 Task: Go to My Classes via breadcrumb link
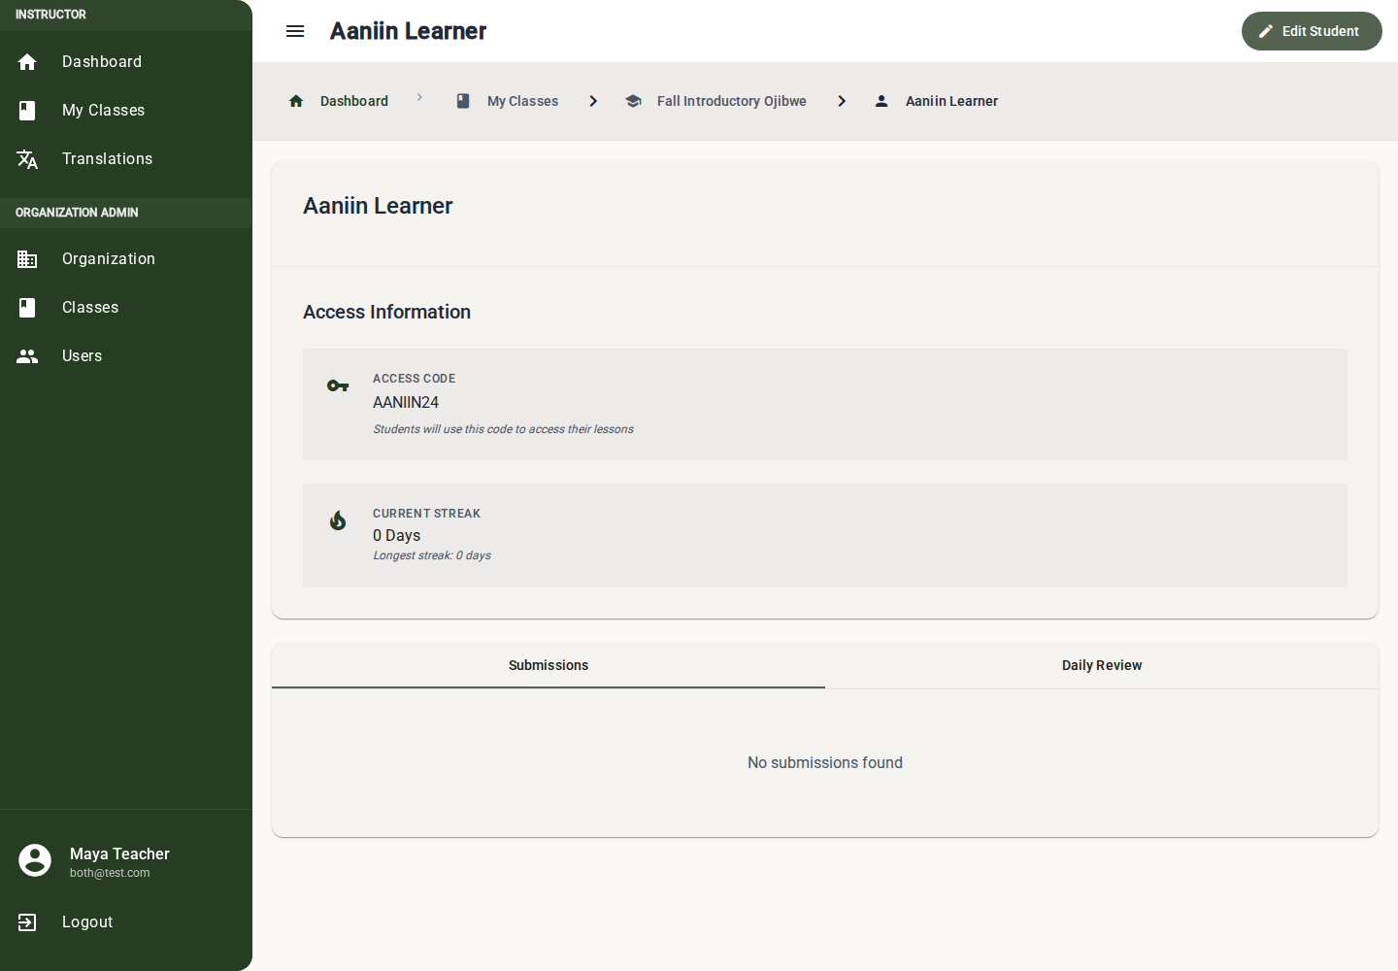tap(522, 101)
